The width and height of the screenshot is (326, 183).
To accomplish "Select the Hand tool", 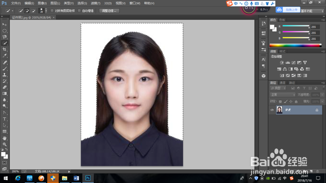I will click(4, 138).
